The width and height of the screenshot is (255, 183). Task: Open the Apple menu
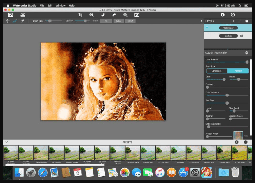coord(8,5)
